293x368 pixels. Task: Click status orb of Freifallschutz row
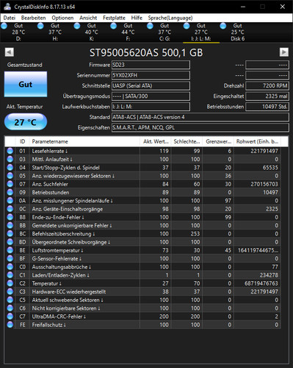(10, 325)
